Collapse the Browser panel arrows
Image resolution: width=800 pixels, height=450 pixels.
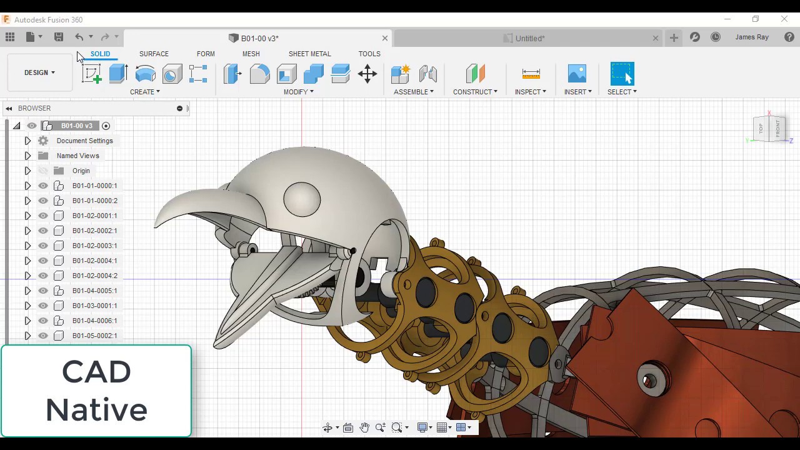click(x=9, y=108)
